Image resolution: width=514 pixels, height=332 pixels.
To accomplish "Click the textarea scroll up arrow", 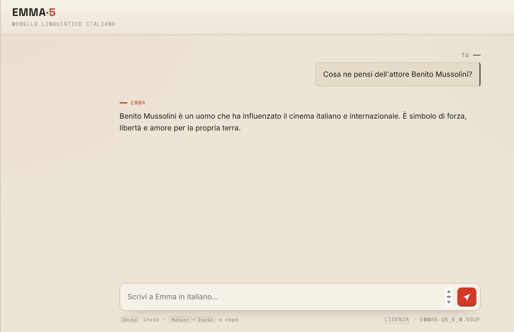I will point(449,291).
